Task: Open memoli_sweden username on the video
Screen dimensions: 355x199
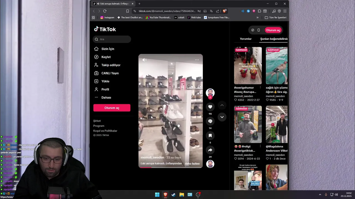Action: 152,158
